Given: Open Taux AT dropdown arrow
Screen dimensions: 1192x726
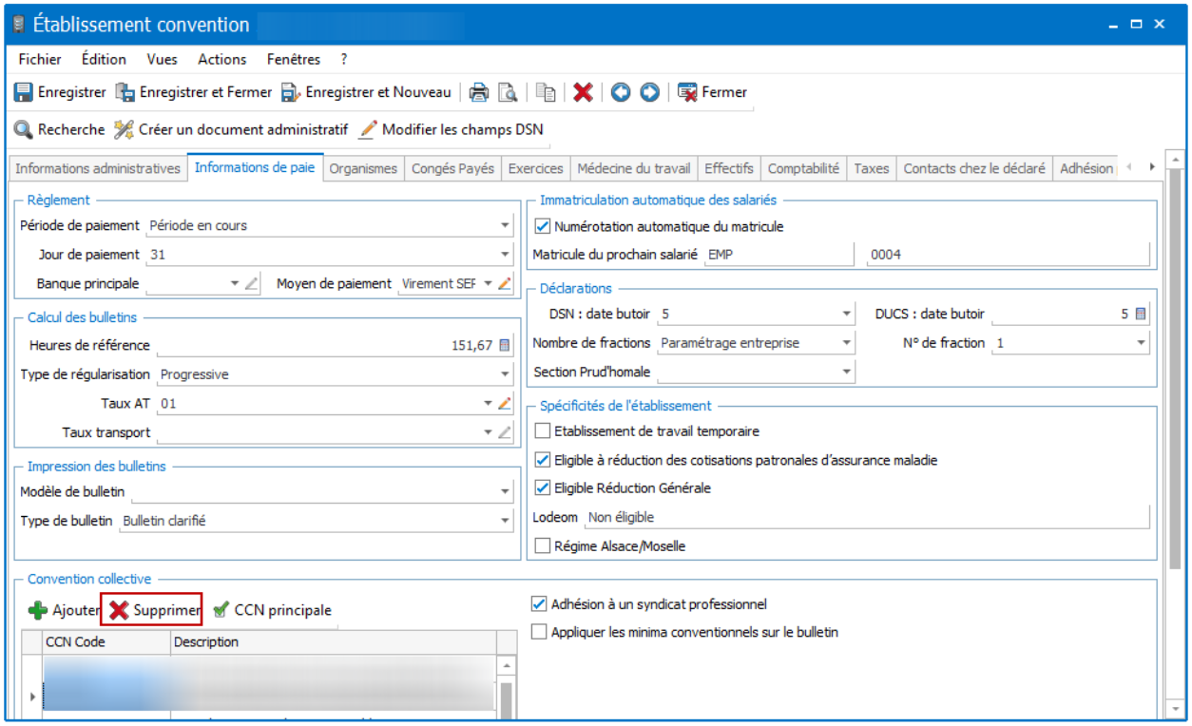Looking at the screenshot, I should 488,403.
